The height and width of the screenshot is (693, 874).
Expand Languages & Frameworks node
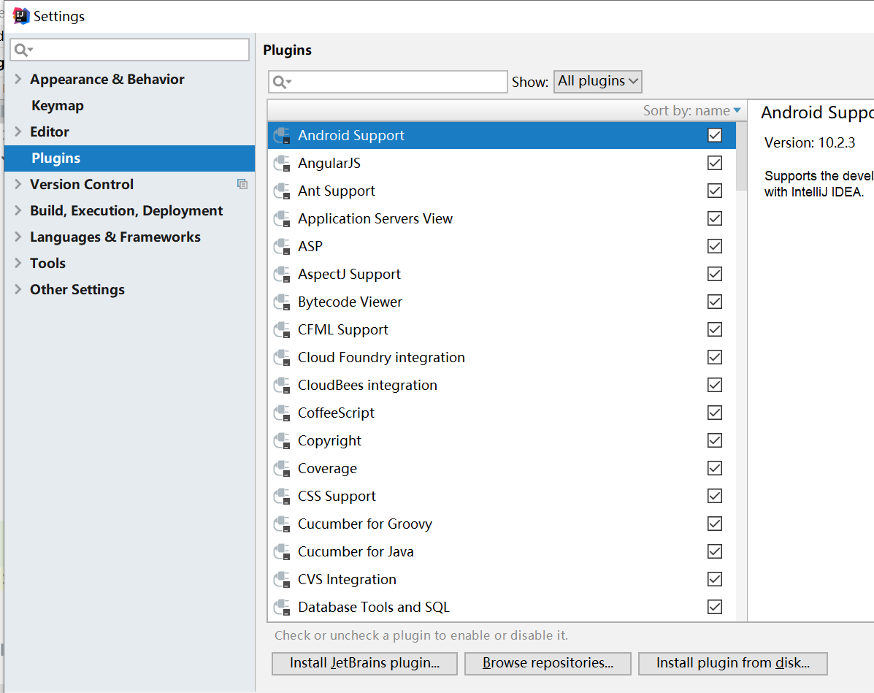(x=18, y=237)
